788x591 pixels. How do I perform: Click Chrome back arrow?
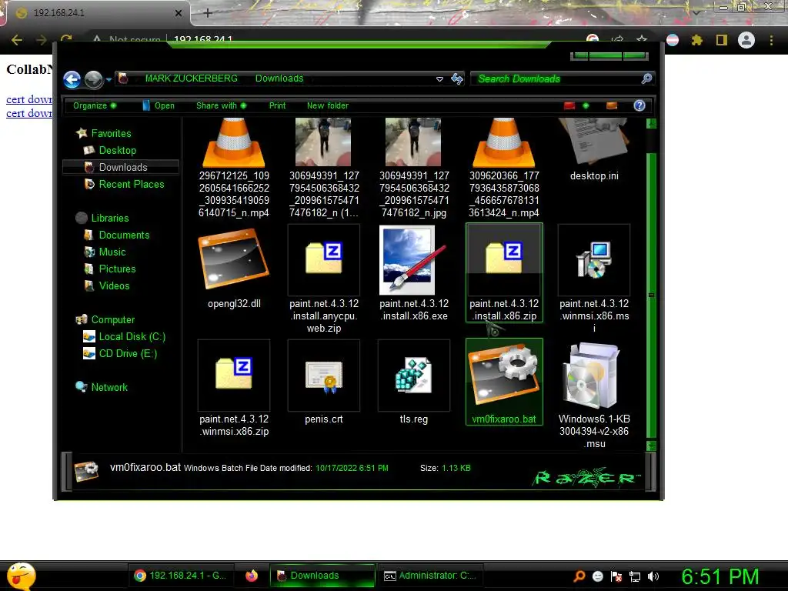17,40
